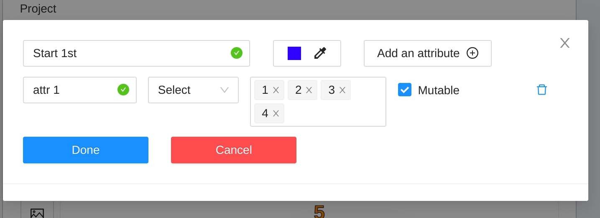Viewport: 600px width, 218px height.
Task: Uncheck the Mutable checkbox
Action: coord(405,90)
